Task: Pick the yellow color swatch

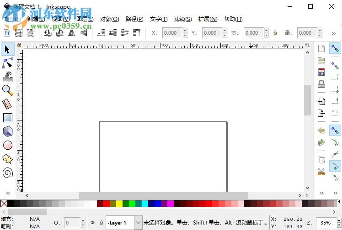Action: click(x=119, y=204)
